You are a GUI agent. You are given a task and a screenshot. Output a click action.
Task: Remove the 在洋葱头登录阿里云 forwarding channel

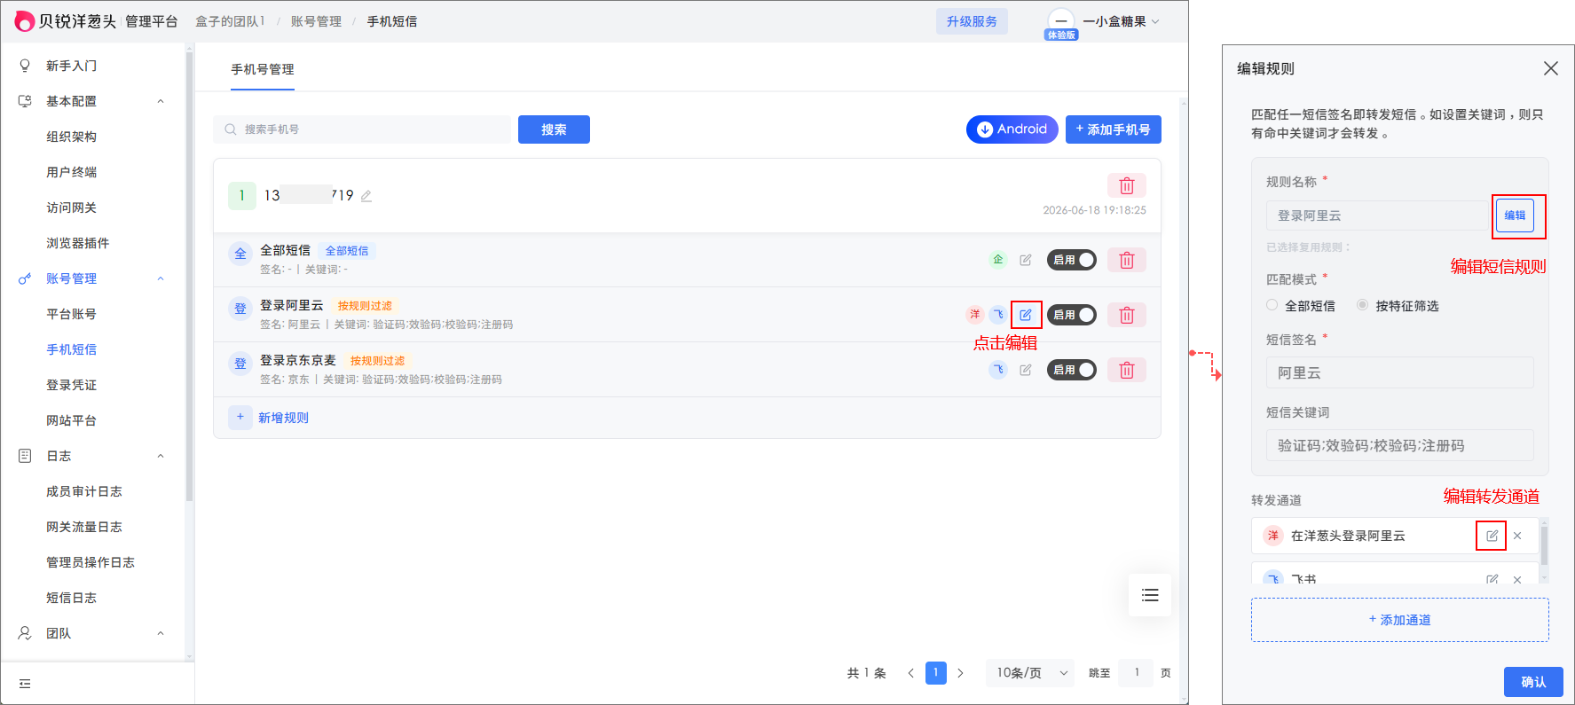(x=1517, y=536)
